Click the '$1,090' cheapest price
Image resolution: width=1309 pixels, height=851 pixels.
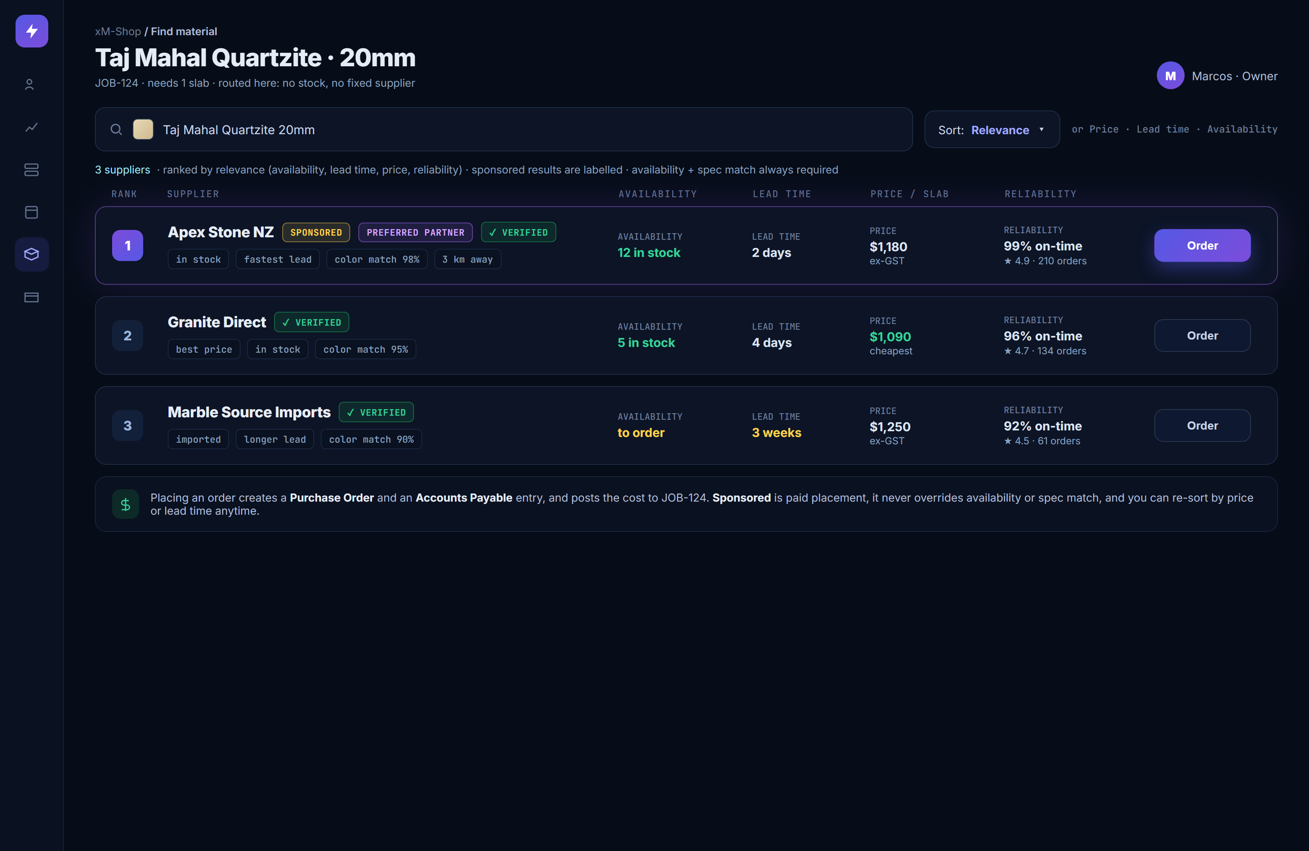click(x=890, y=337)
